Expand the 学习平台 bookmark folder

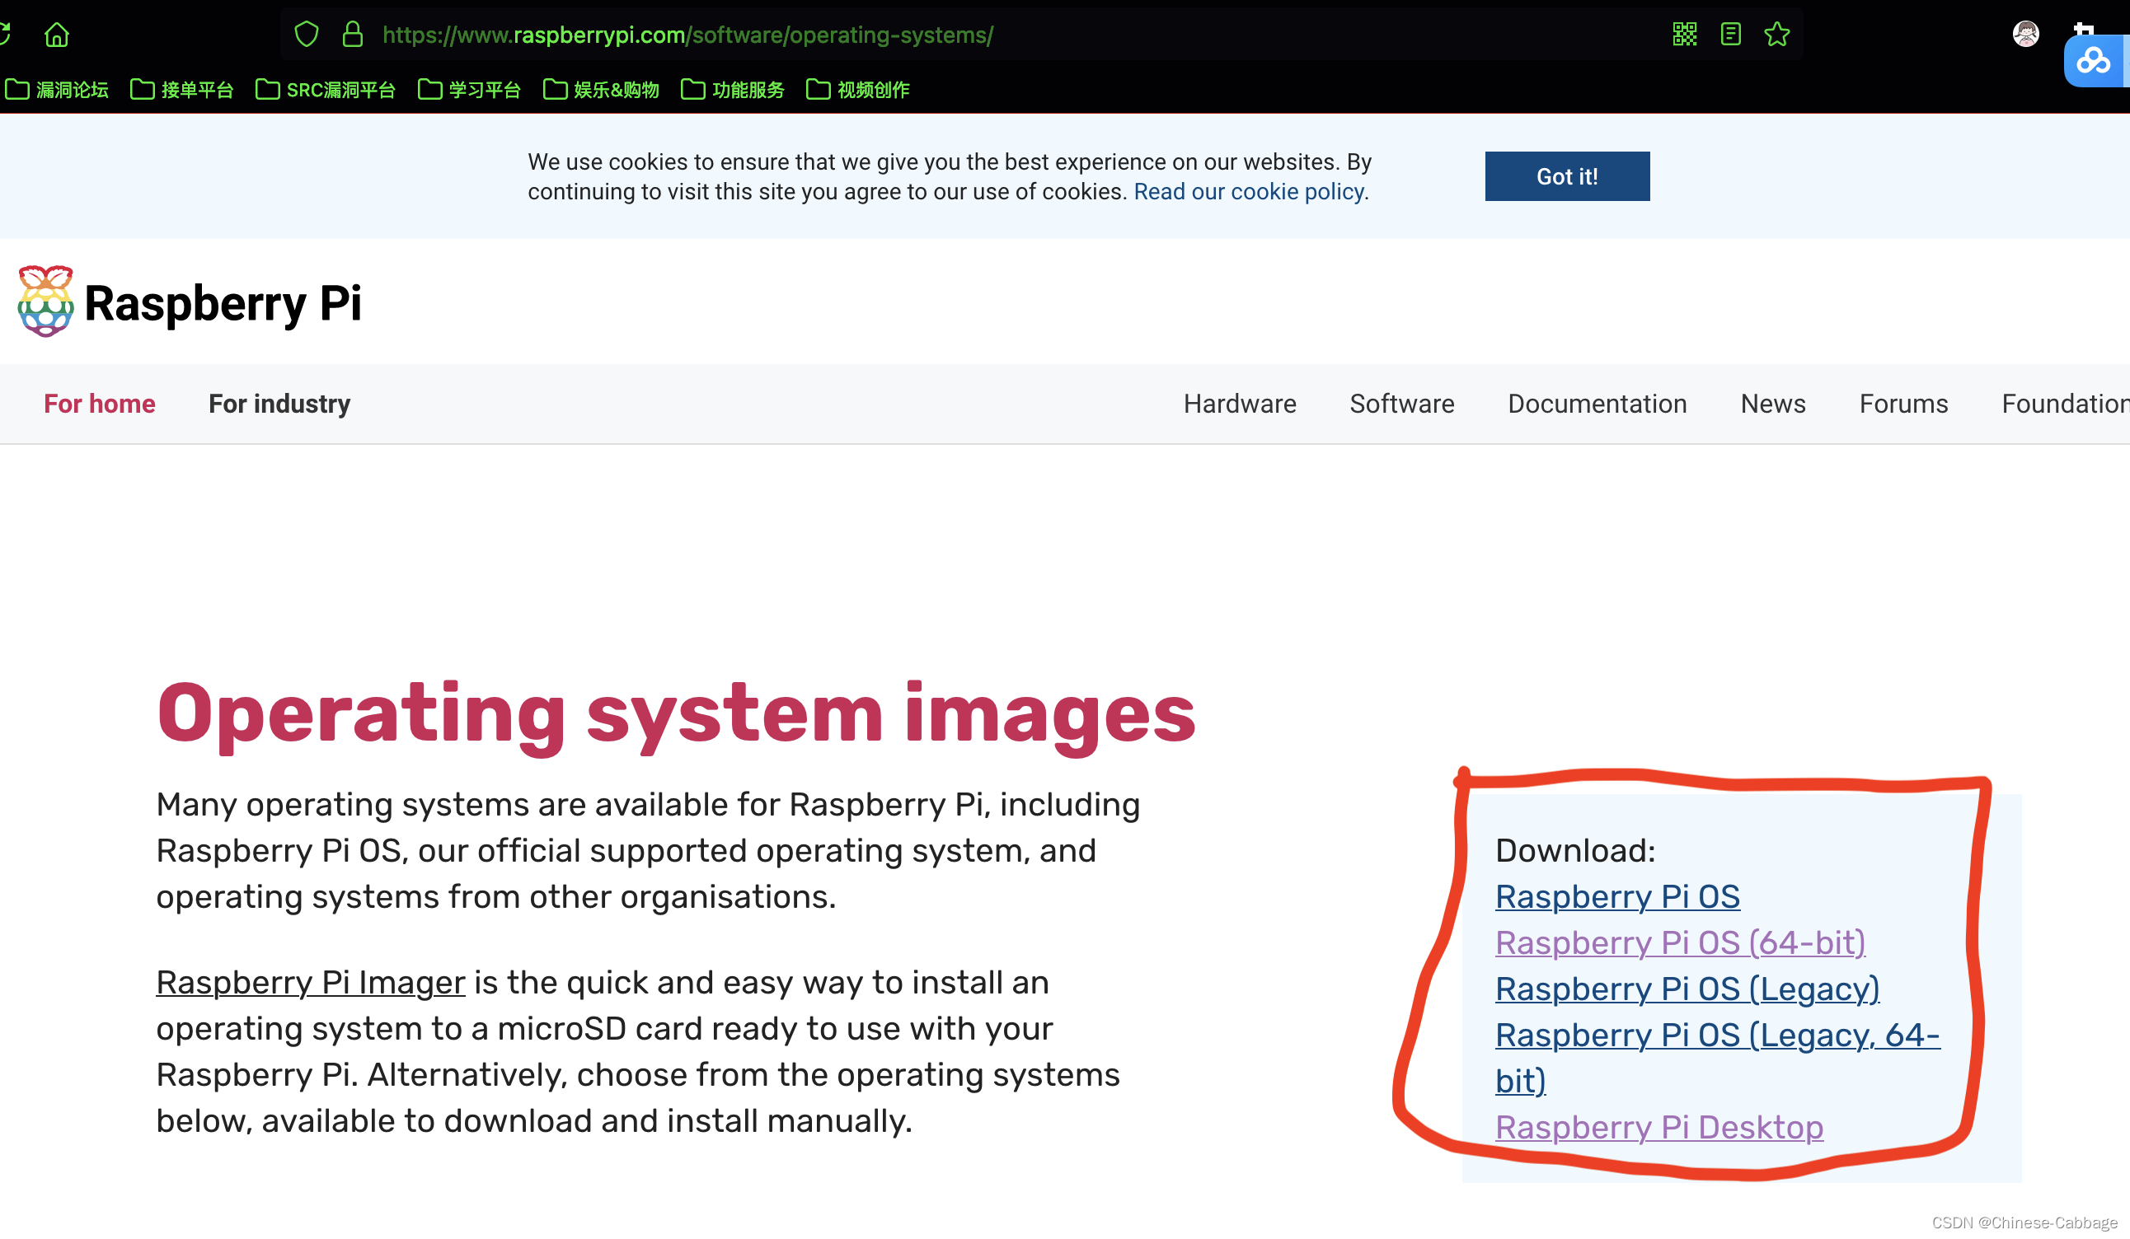pos(470,90)
